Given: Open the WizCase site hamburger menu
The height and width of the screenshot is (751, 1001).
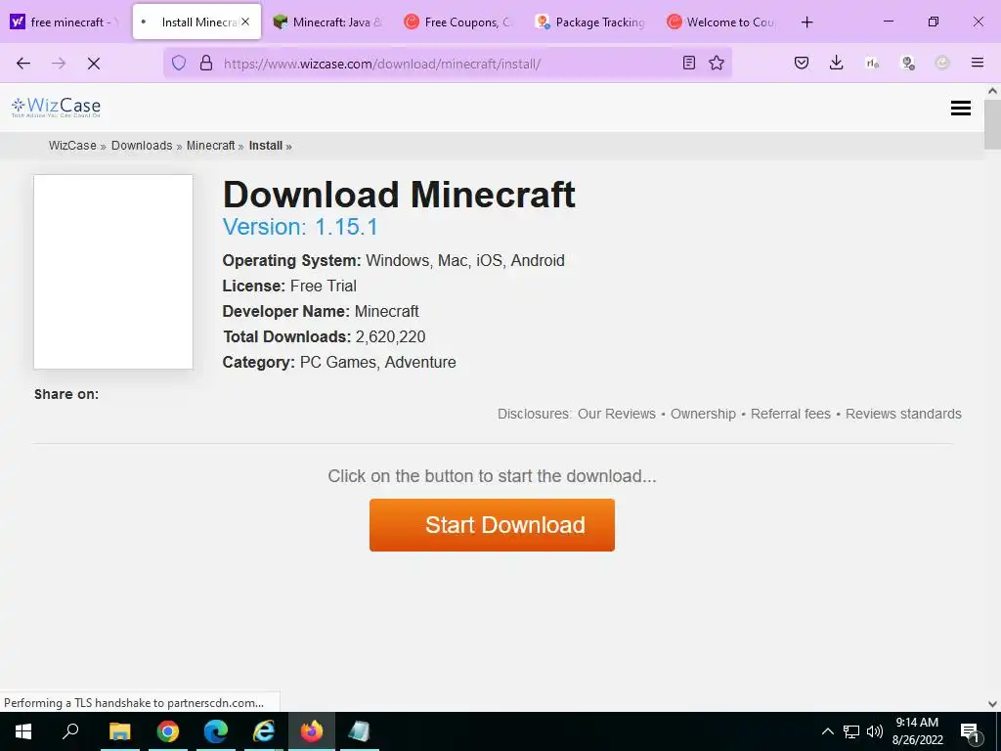Looking at the screenshot, I should [960, 108].
